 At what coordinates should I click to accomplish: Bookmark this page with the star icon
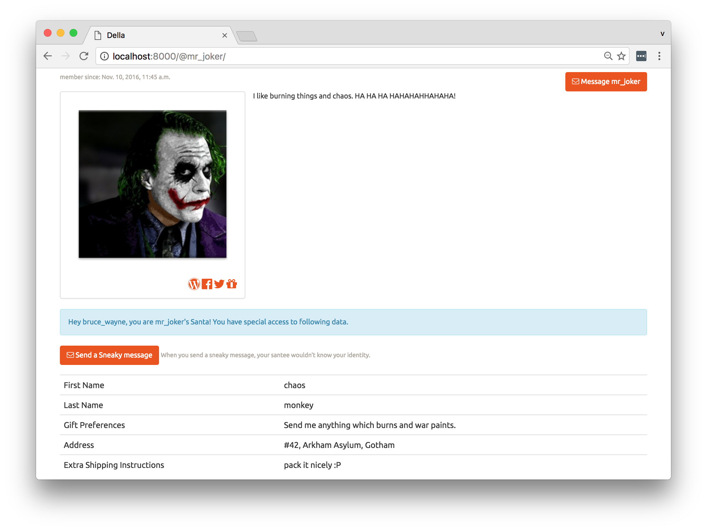point(621,56)
